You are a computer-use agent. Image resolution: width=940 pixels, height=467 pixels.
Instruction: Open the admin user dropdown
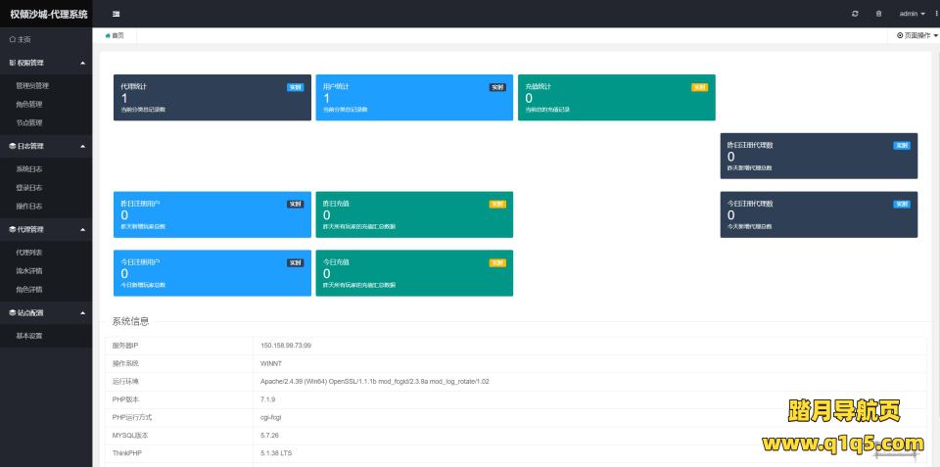(x=912, y=14)
